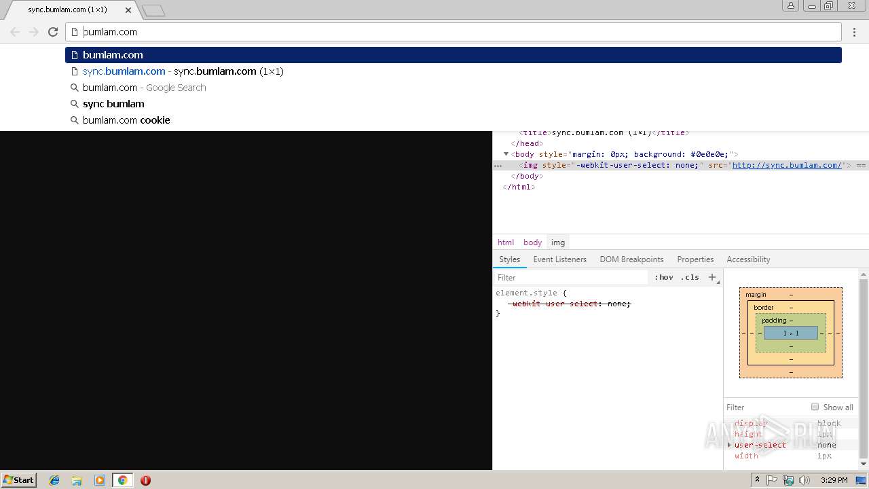Image resolution: width=869 pixels, height=489 pixels.
Task: Click the Chrome profile user icon
Action: [x=790, y=5]
